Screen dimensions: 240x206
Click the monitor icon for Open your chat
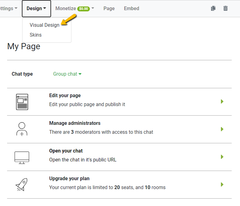22,157
